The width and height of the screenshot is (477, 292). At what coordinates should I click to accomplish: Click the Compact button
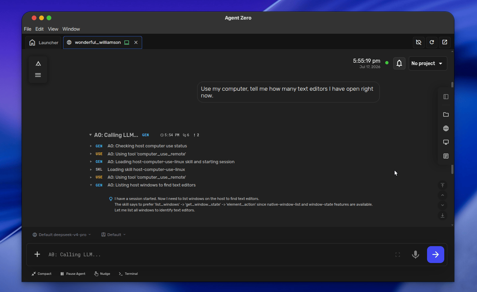42,274
